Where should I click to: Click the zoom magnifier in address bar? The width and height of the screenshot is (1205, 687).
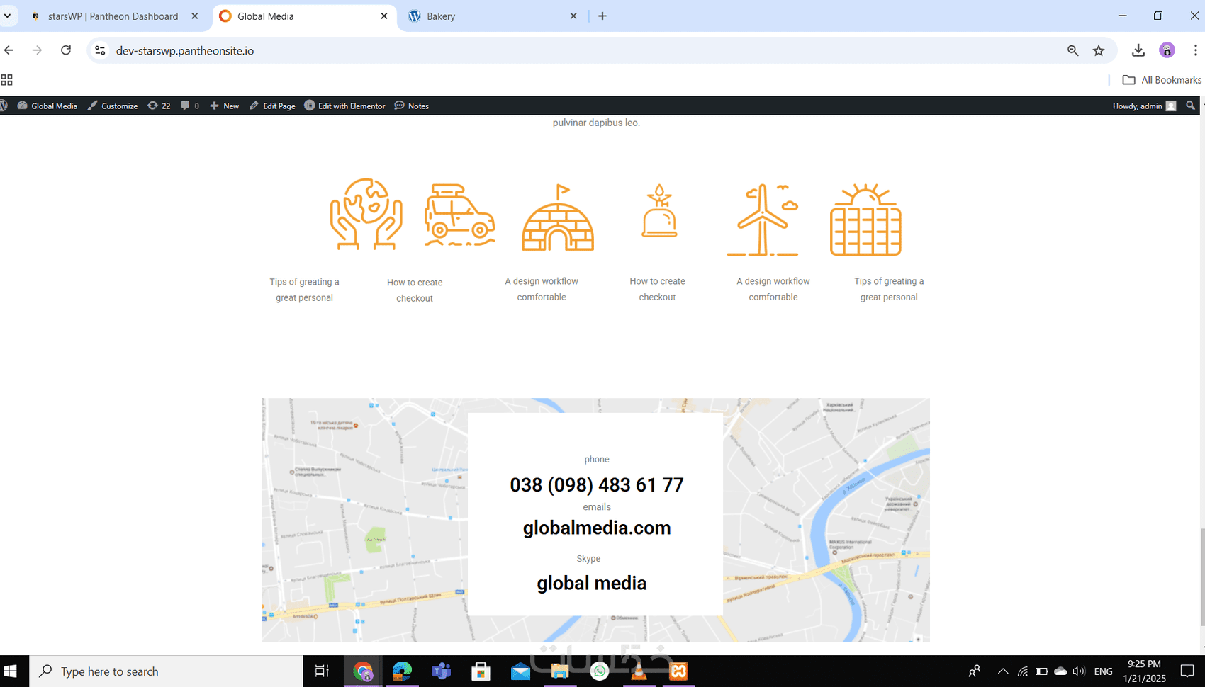1072,50
